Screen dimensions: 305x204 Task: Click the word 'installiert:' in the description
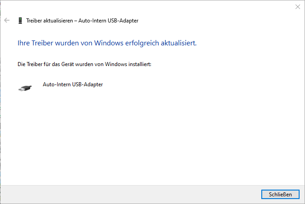click(x=139, y=64)
